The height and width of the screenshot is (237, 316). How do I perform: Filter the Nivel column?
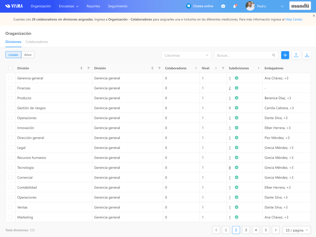pyautogui.click(x=223, y=68)
